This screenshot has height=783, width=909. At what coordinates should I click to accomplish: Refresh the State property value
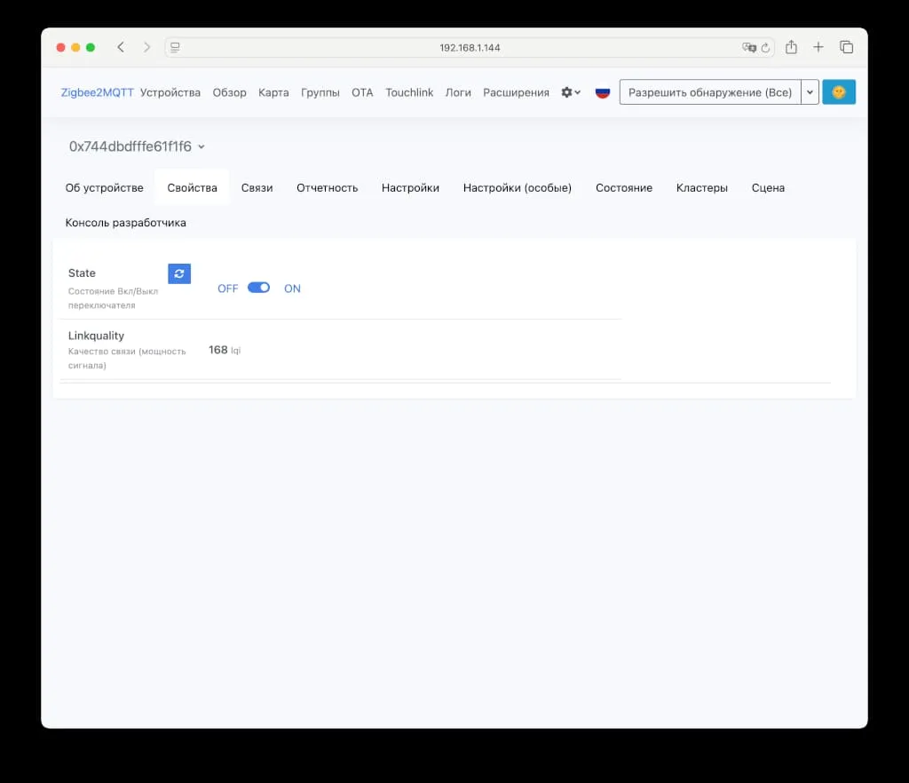(179, 273)
